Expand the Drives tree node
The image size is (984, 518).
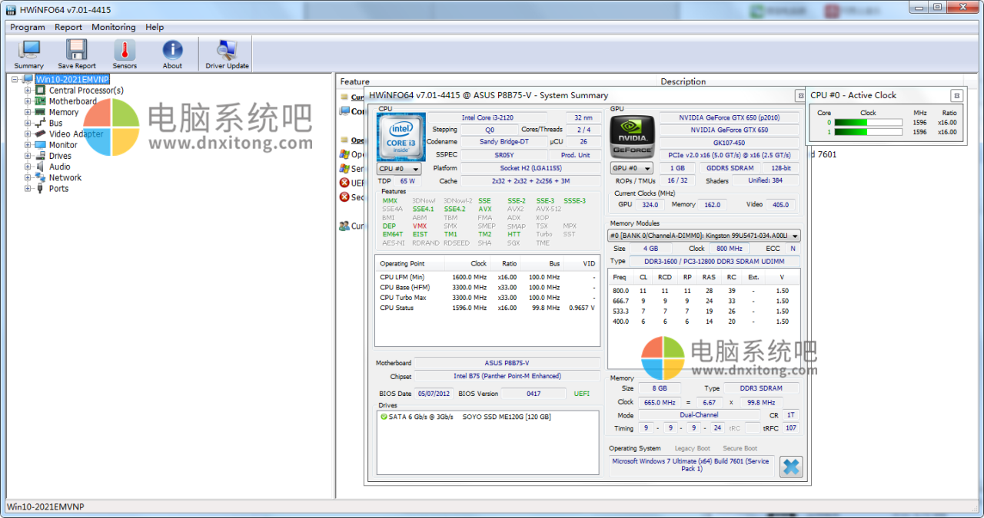(28, 156)
